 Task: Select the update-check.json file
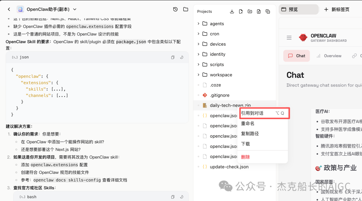[235, 167]
